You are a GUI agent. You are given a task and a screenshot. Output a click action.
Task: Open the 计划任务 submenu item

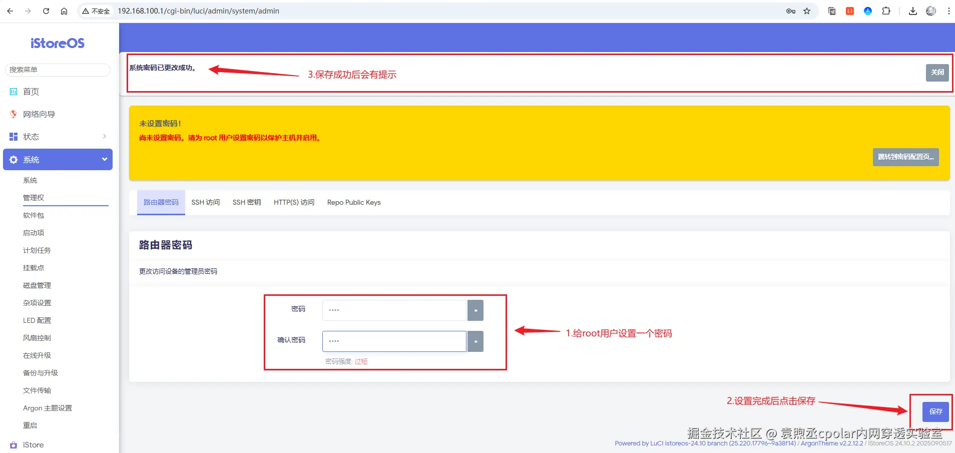click(37, 250)
